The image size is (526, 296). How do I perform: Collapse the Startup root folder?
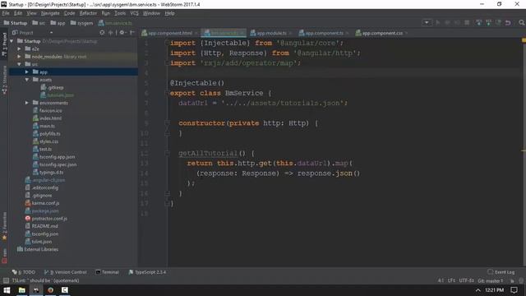(x=12, y=41)
